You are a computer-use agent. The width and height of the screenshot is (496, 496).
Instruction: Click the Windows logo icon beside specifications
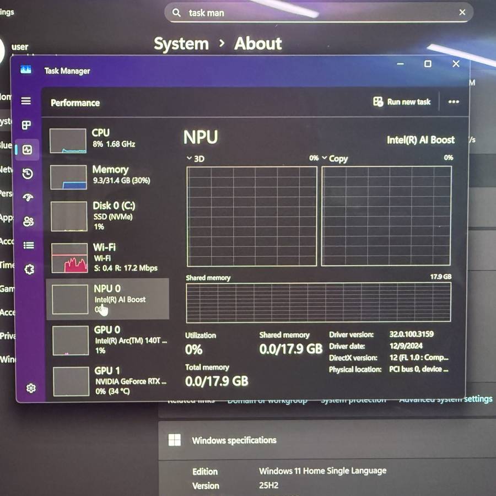coord(175,440)
